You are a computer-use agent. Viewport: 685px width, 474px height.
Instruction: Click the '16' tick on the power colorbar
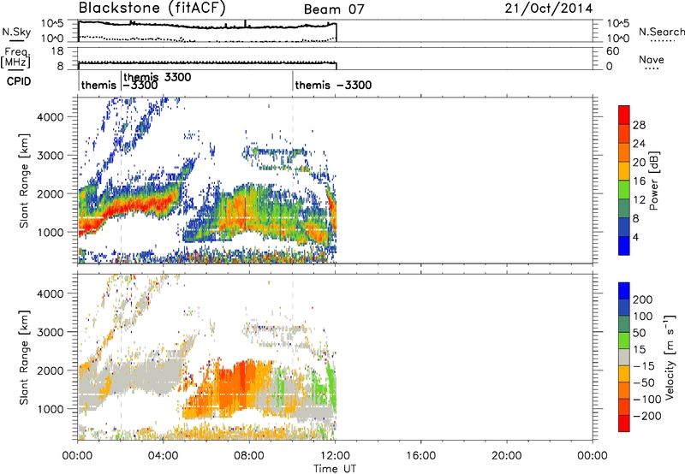[639, 181]
